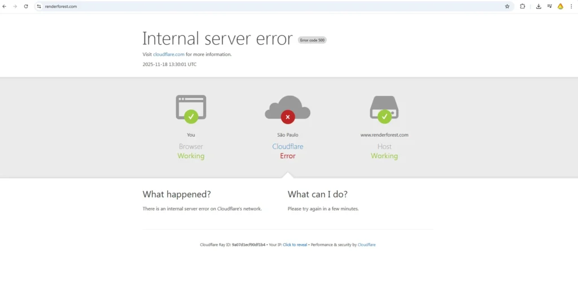Visit the cloudflare.com link
The width and height of the screenshot is (578, 283).
coord(169,54)
